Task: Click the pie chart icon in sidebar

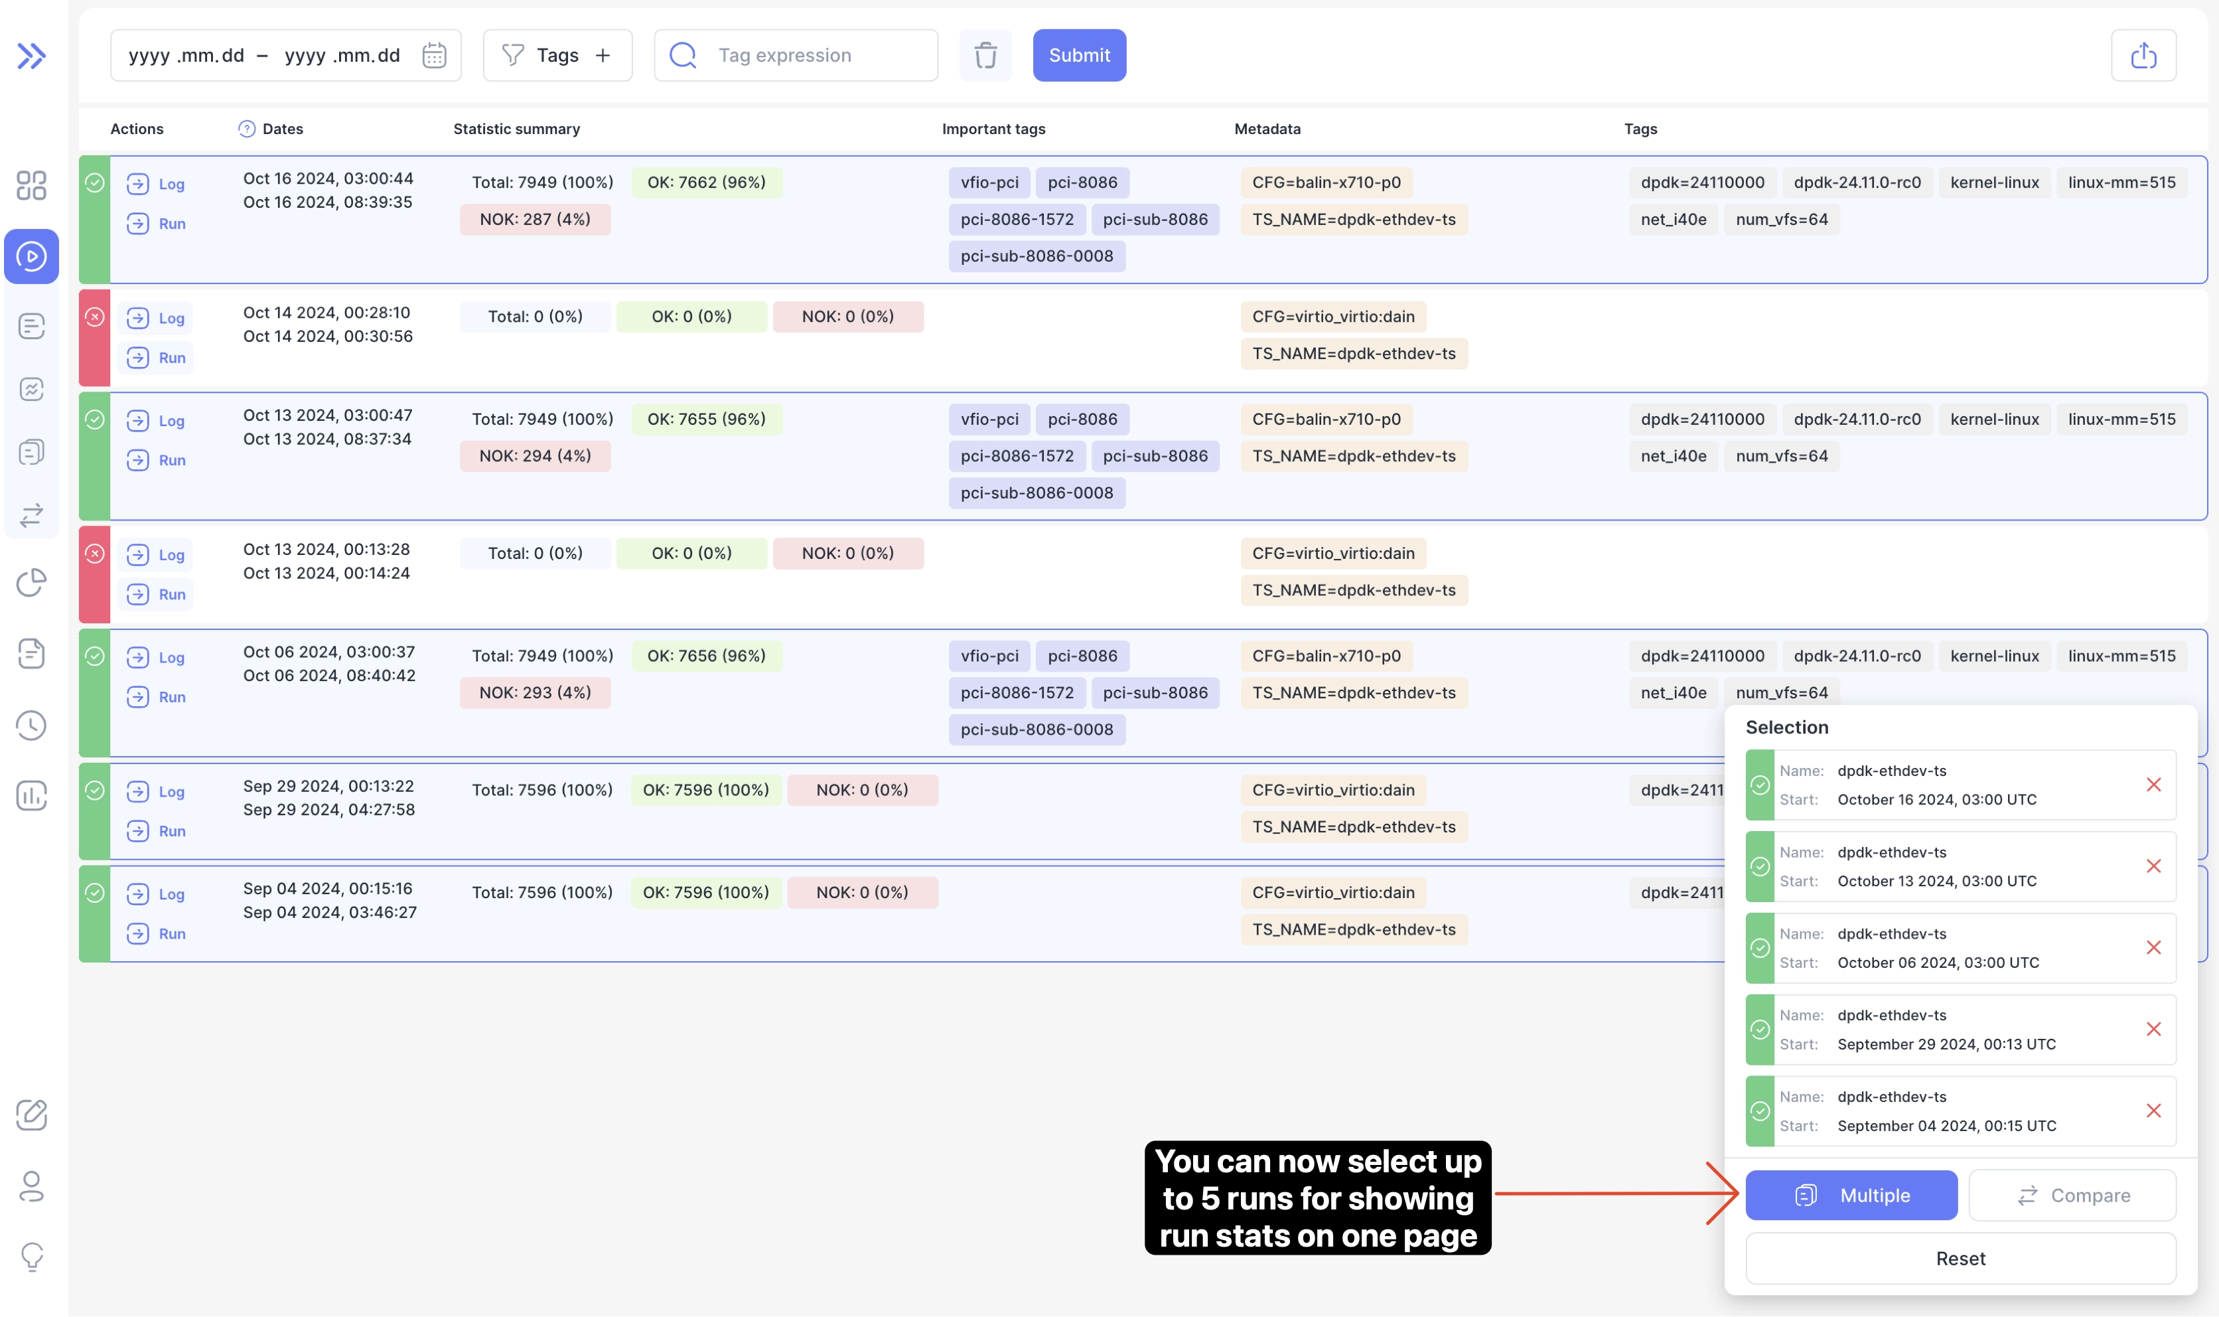Action: click(31, 583)
